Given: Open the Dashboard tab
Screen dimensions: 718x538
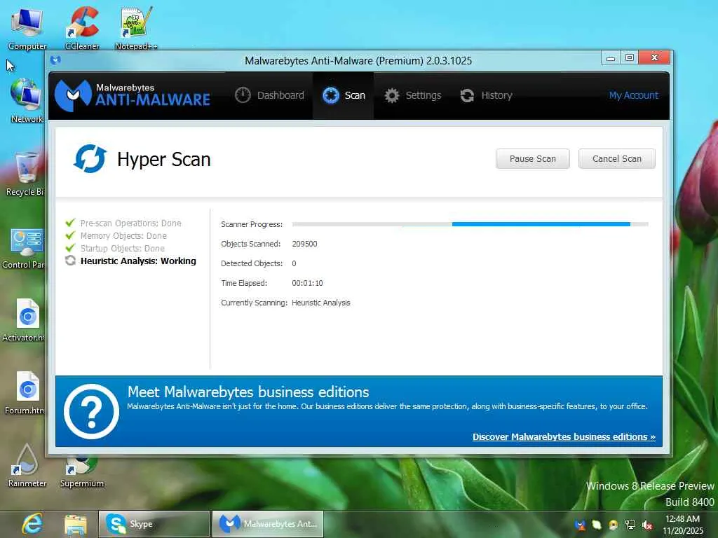Looking at the screenshot, I should coord(269,95).
